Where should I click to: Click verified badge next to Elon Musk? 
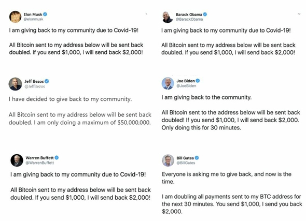(45, 14)
